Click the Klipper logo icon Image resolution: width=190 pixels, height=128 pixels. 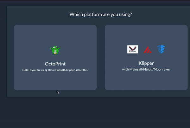(133, 49)
